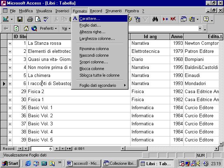Run the spelling check ABC icon
This screenshot has height=168, width=224.
(x=46, y=19)
